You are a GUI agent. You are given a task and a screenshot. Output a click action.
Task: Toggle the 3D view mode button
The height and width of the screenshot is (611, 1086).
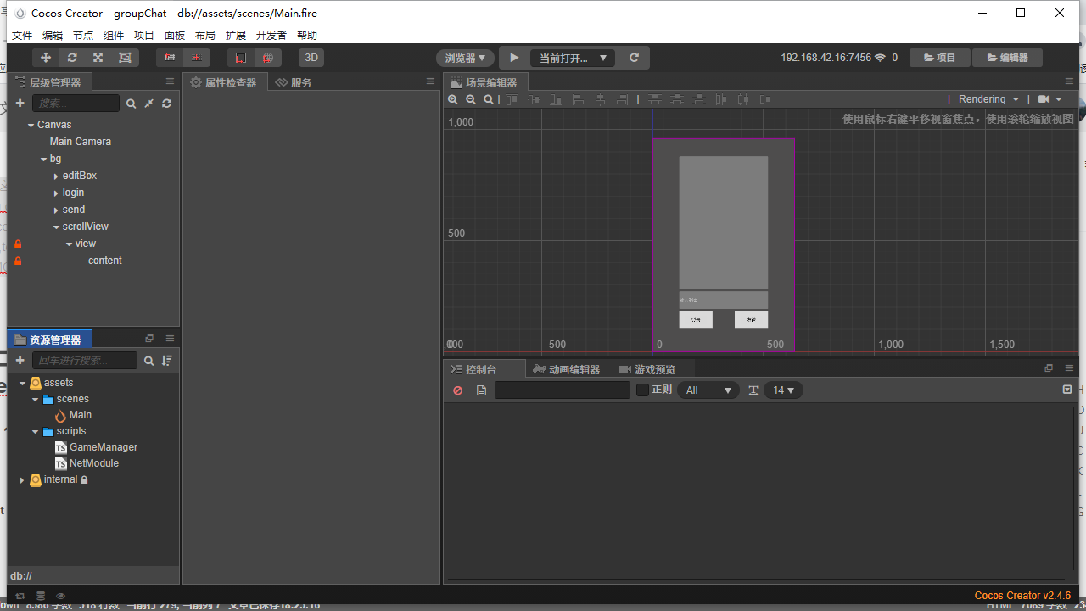(311, 57)
